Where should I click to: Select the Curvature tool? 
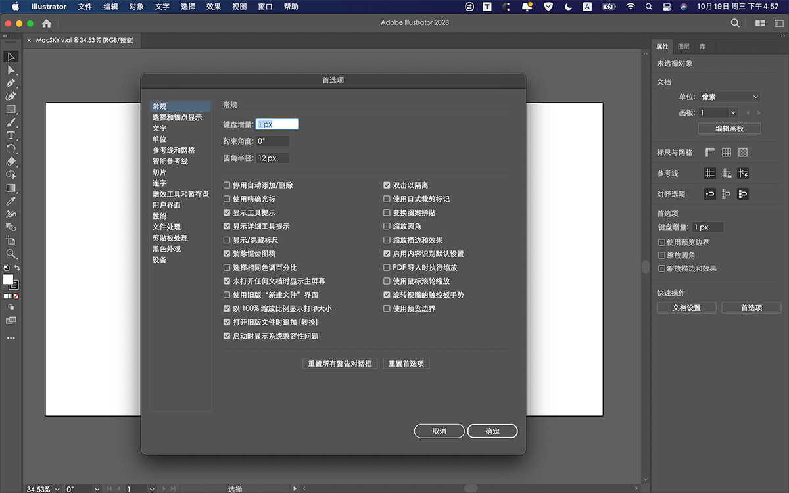click(x=11, y=97)
